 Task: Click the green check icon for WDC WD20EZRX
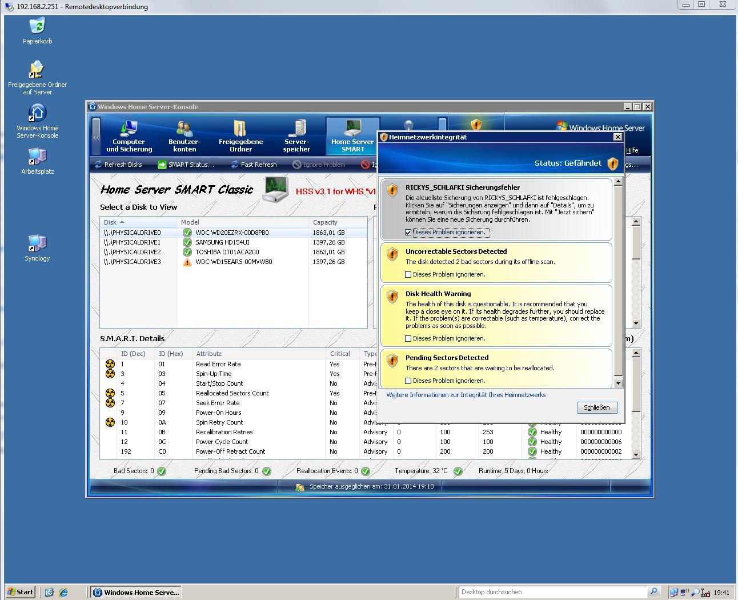click(187, 233)
